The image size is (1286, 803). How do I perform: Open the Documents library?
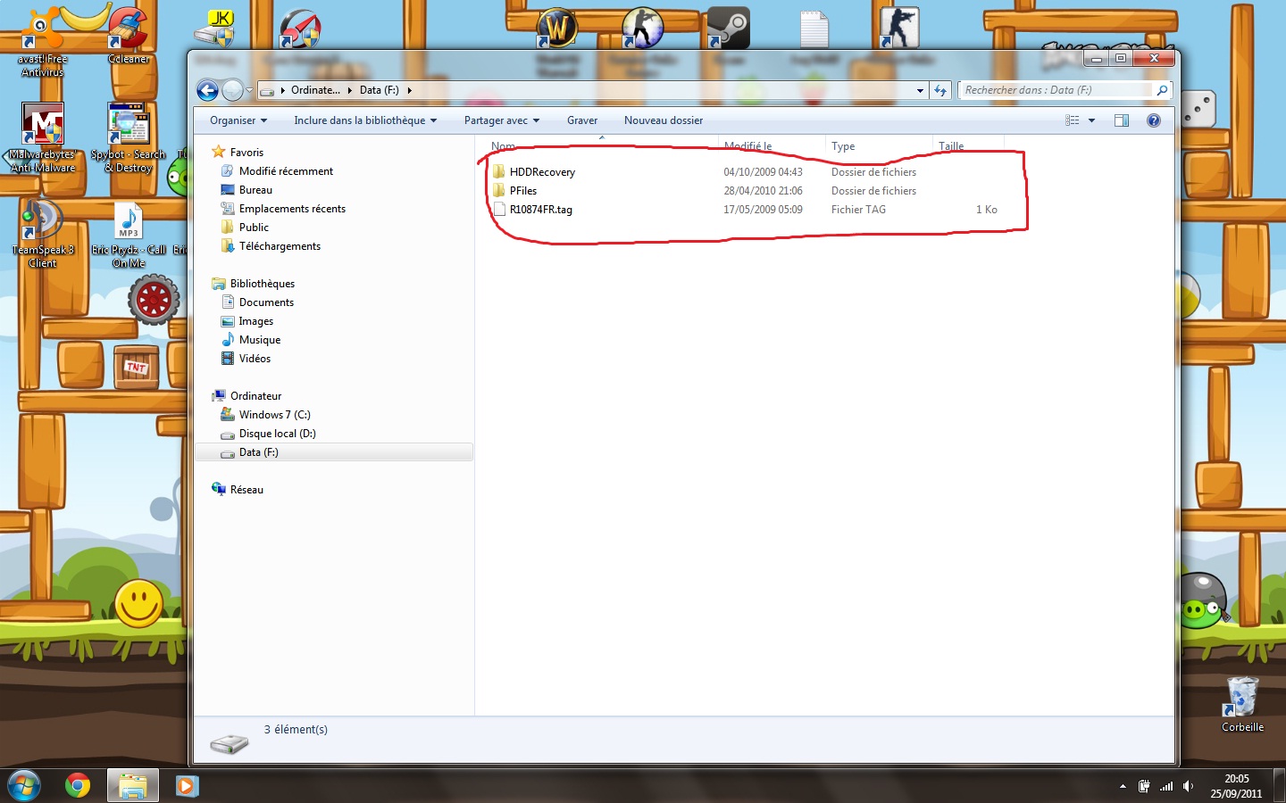click(266, 302)
